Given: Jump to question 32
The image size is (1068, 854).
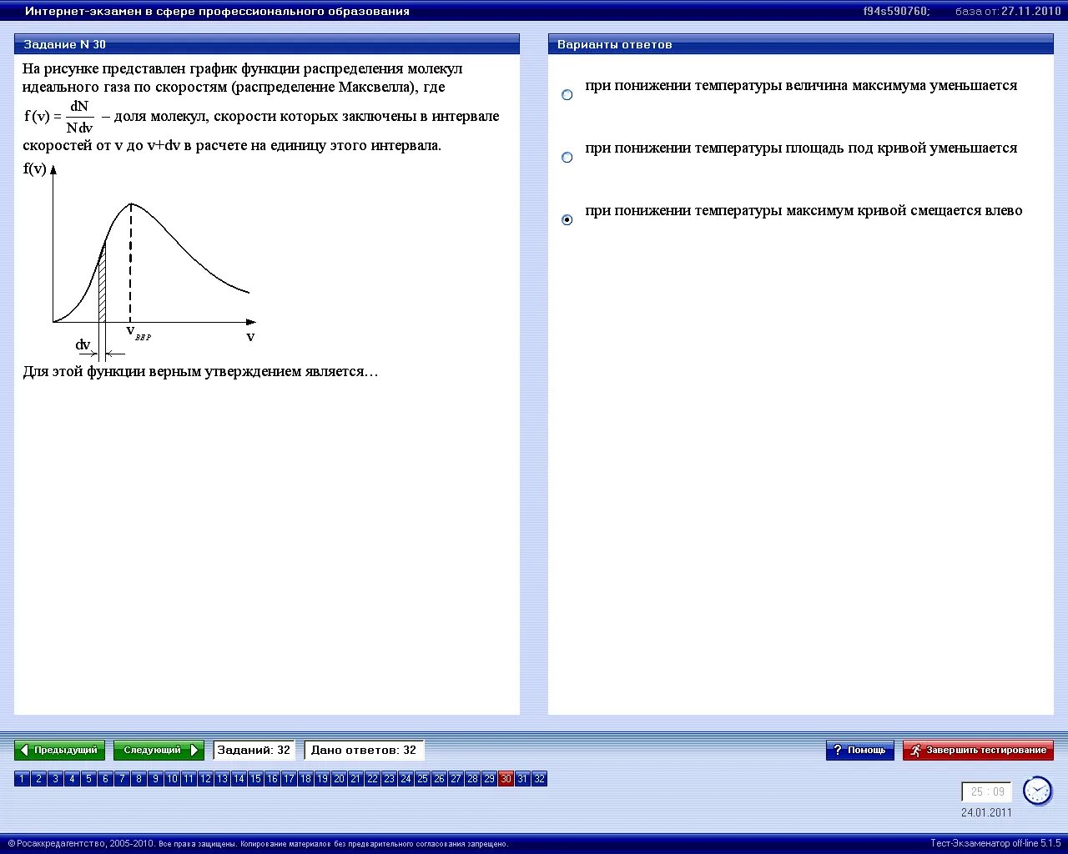Looking at the screenshot, I should (x=539, y=779).
